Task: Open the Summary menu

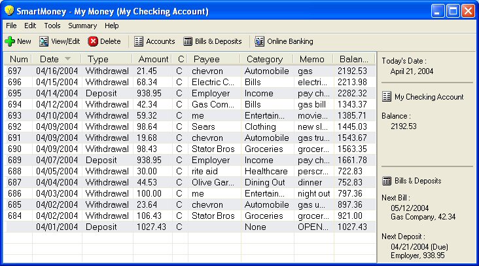Action: pos(82,26)
